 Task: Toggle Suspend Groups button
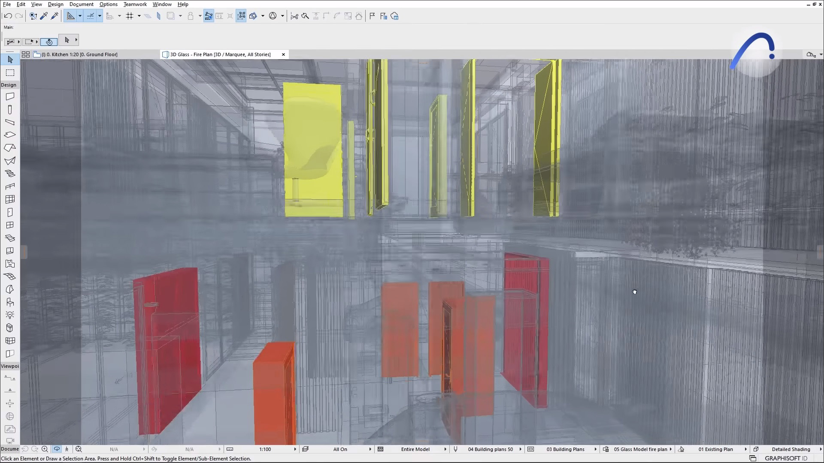point(241,16)
